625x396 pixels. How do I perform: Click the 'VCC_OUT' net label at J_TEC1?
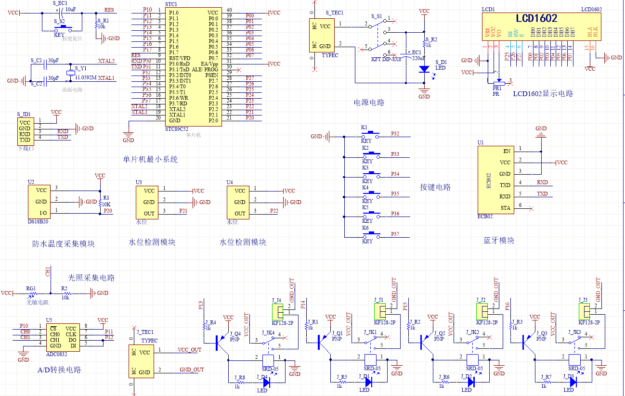[190, 350]
